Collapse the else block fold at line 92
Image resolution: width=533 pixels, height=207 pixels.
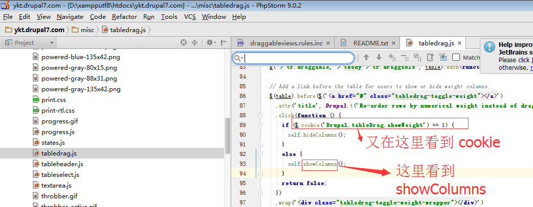pyautogui.click(x=260, y=154)
